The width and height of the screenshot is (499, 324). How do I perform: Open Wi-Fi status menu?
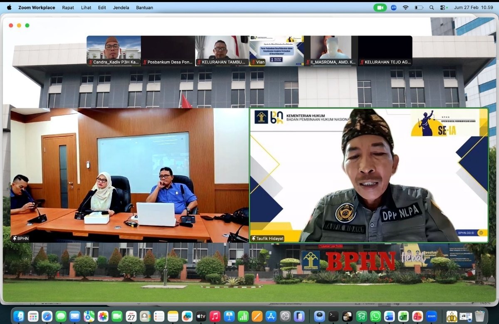click(x=405, y=7)
